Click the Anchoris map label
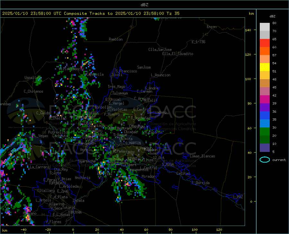 point(83,178)
